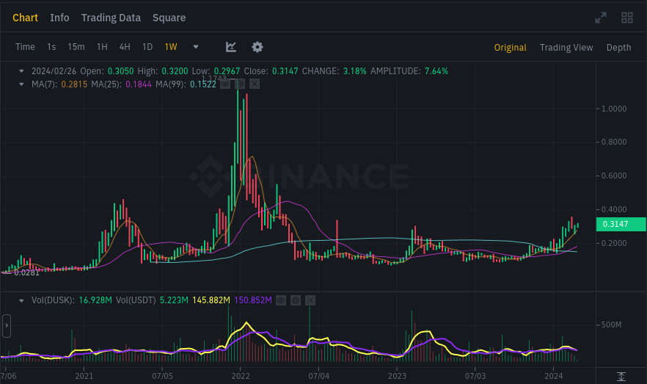Switch to Trading View chart
Image resolution: width=647 pixels, height=384 pixels.
tap(566, 48)
